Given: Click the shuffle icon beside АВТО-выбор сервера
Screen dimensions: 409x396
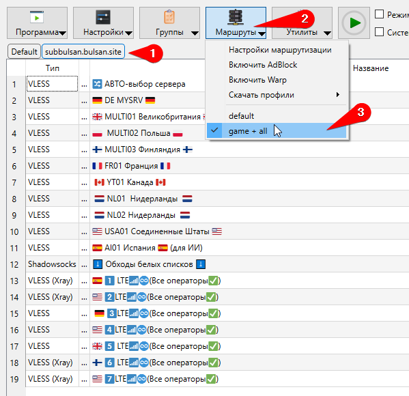Looking at the screenshot, I should click(x=97, y=84).
